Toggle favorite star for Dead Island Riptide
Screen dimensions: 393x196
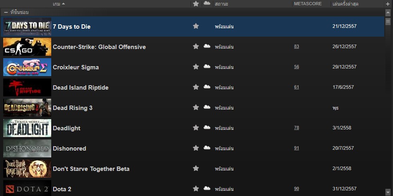[x=196, y=87]
